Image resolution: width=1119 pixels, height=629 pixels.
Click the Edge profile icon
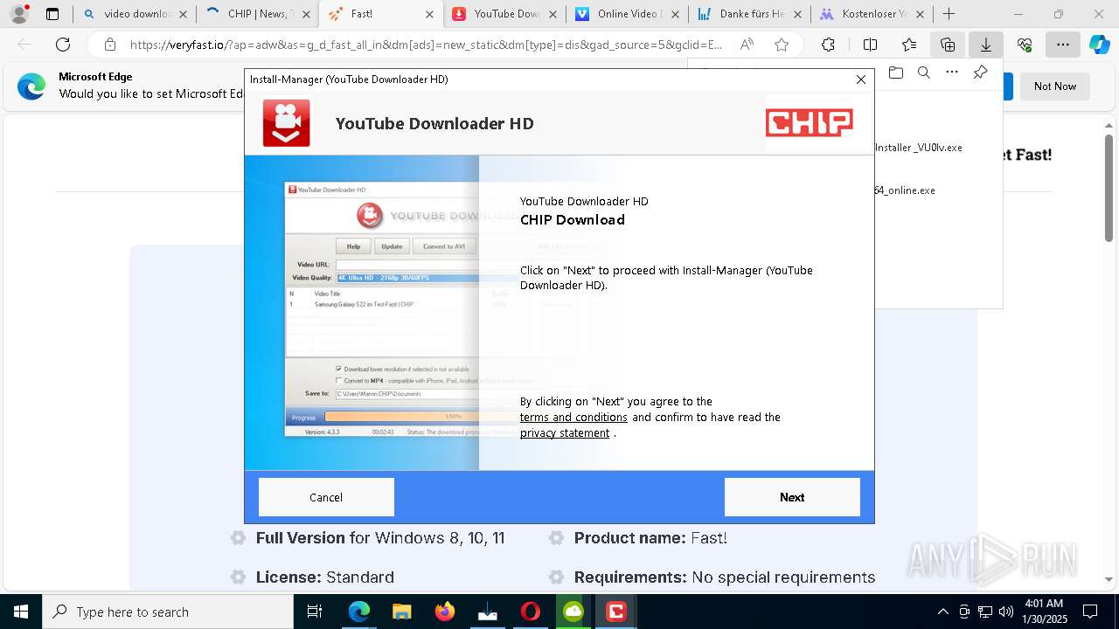click(19, 14)
